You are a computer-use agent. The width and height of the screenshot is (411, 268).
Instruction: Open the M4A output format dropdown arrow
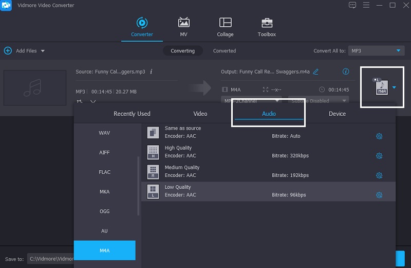click(394, 87)
